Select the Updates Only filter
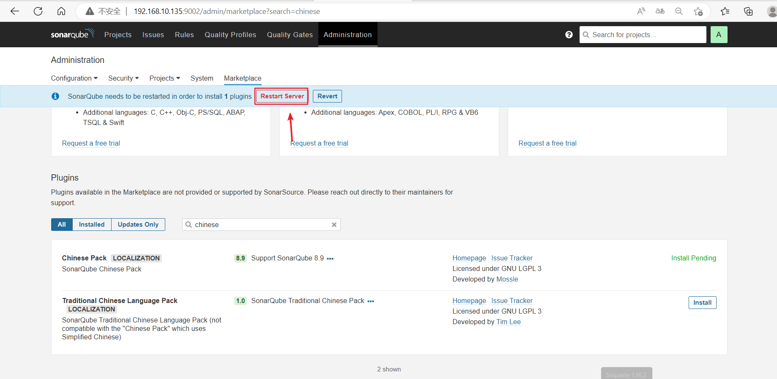Screen dimensions: 777x379 [x=138, y=225]
